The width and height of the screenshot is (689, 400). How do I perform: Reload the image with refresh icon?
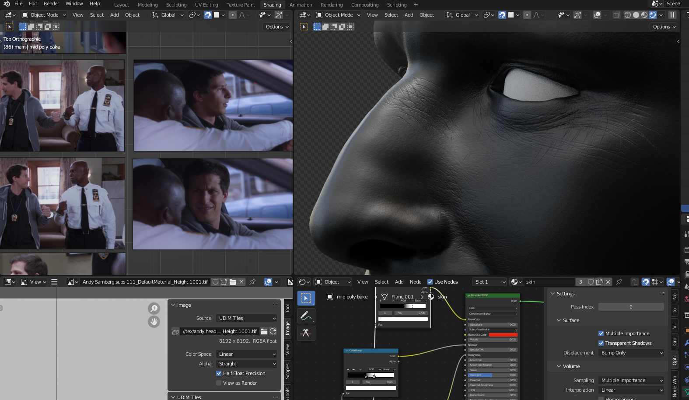click(273, 331)
